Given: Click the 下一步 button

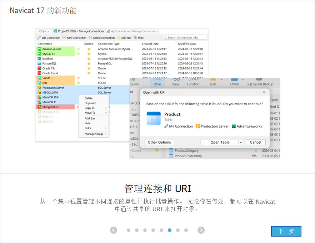Looking at the screenshot, I should [286, 231].
